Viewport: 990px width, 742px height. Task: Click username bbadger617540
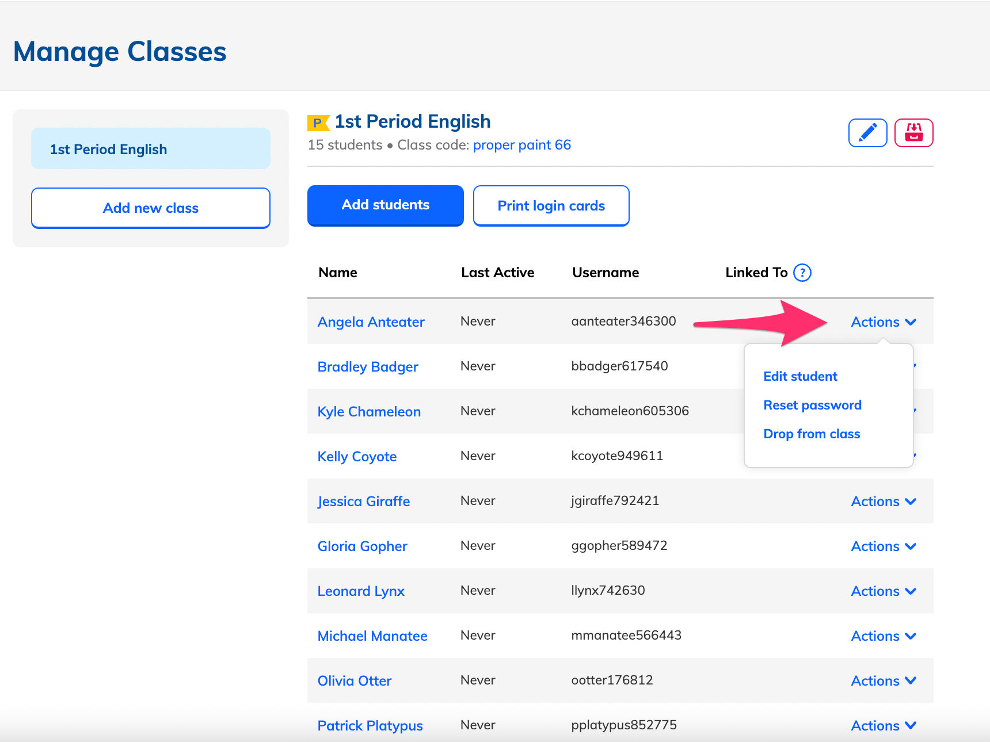[x=619, y=366]
